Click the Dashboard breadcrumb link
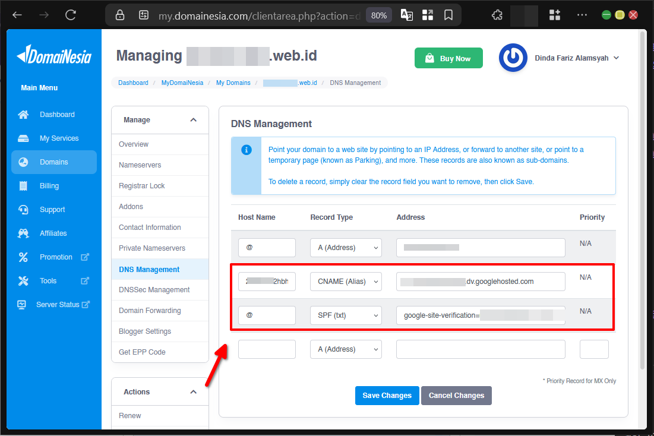The width and height of the screenshot is (654, 436). coord(133,83)
